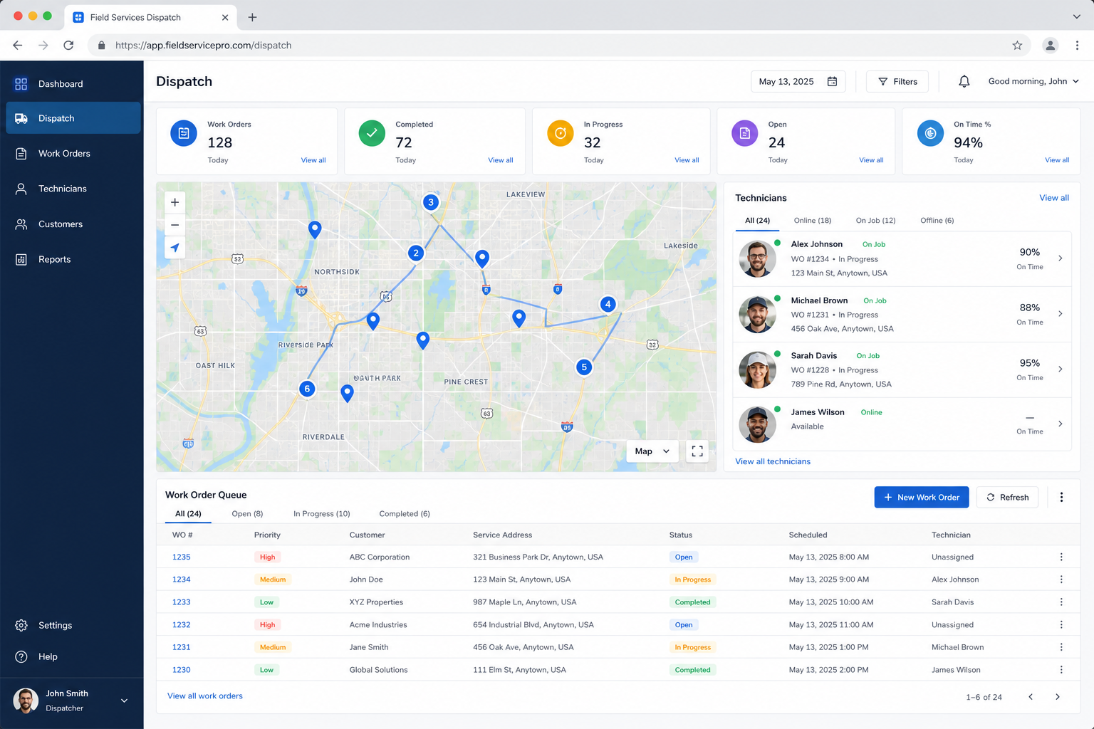Open the Work Orders sidebar item
This screenshot has width=1094, height=729.
(x=73, y=154)
